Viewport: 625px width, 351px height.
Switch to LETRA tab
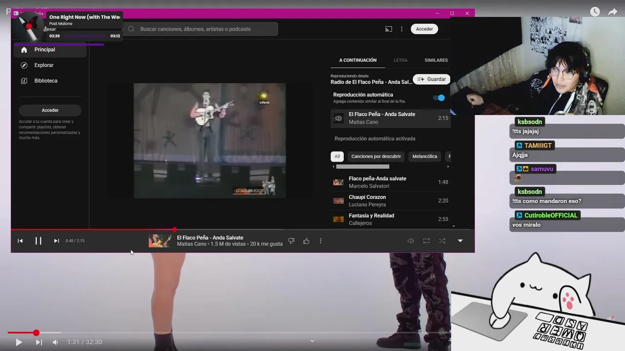400,60
